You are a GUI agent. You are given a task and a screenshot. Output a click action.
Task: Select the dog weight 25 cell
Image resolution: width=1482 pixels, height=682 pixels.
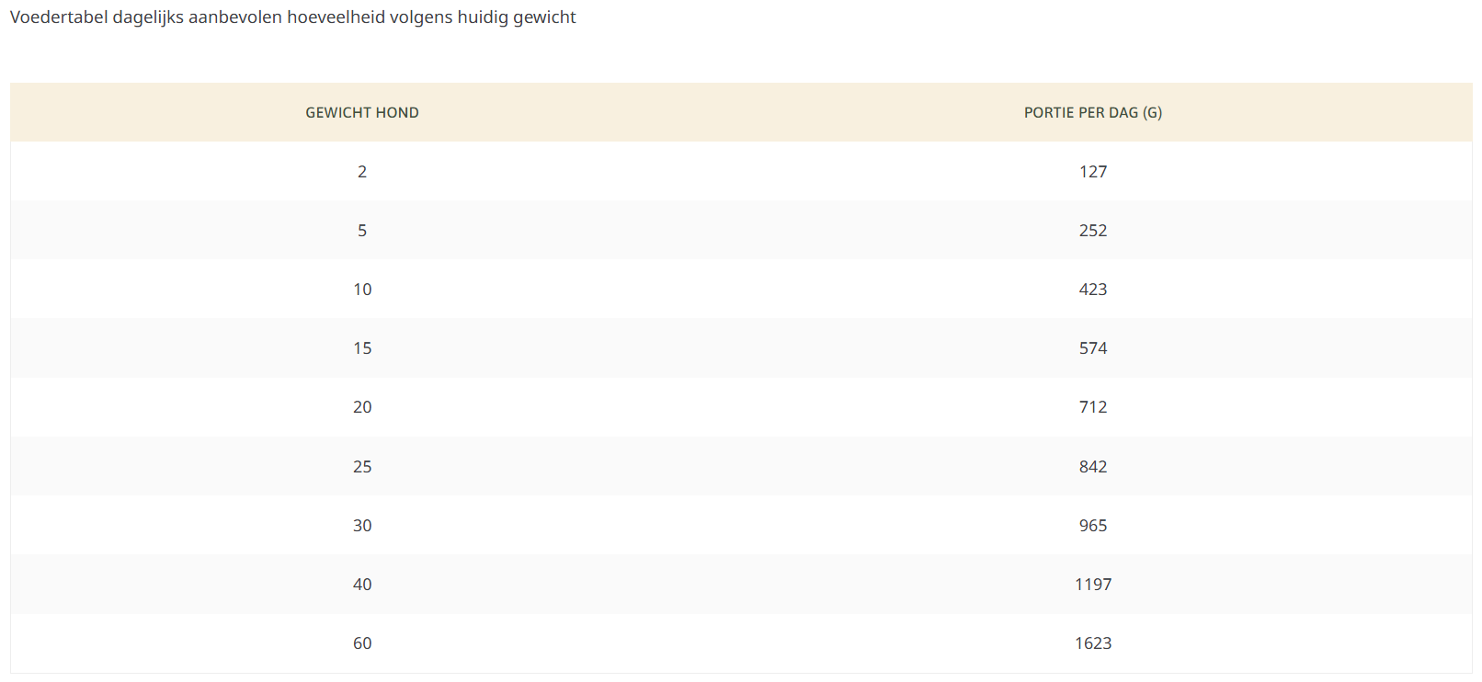click(362, 467)
